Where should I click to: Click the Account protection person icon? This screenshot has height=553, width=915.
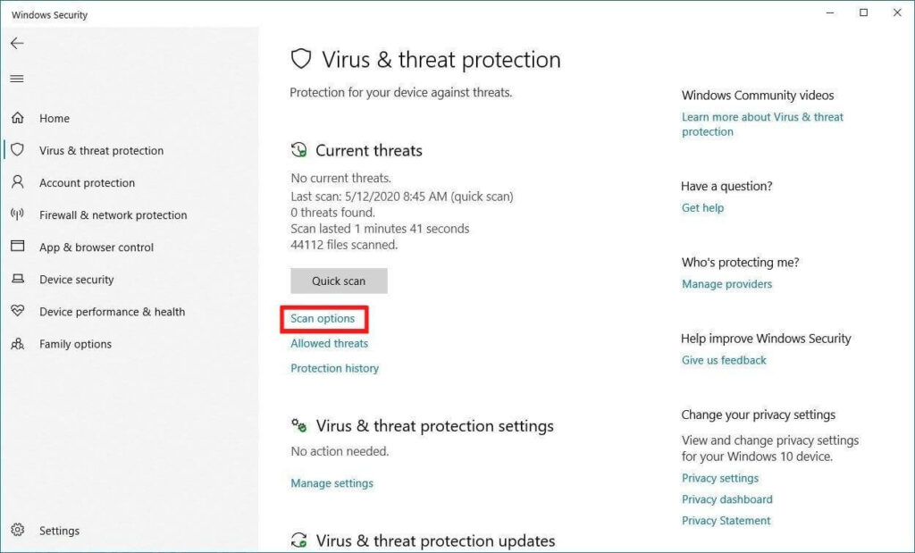tap(17, 182)
